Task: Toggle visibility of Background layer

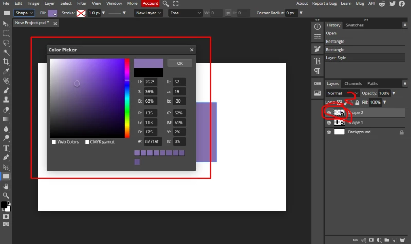Action: [329, 132]
